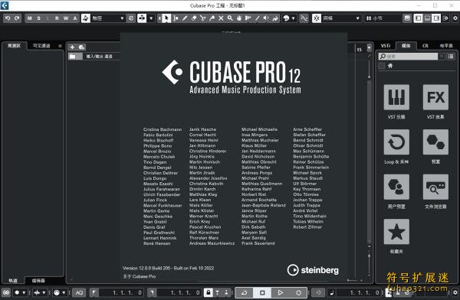Switch to the Visibility tab
This screenshot has width=460, height=300.
pyautogui.click(x=41, y=46)
